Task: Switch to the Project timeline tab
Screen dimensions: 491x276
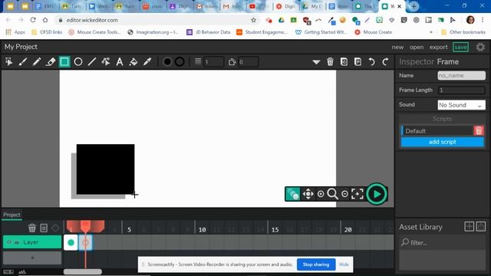Action: (x=12, y=215)
